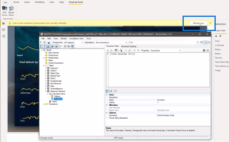
Task: Select Layer order tab in Selection pane
Action: (x=221, y=30)
